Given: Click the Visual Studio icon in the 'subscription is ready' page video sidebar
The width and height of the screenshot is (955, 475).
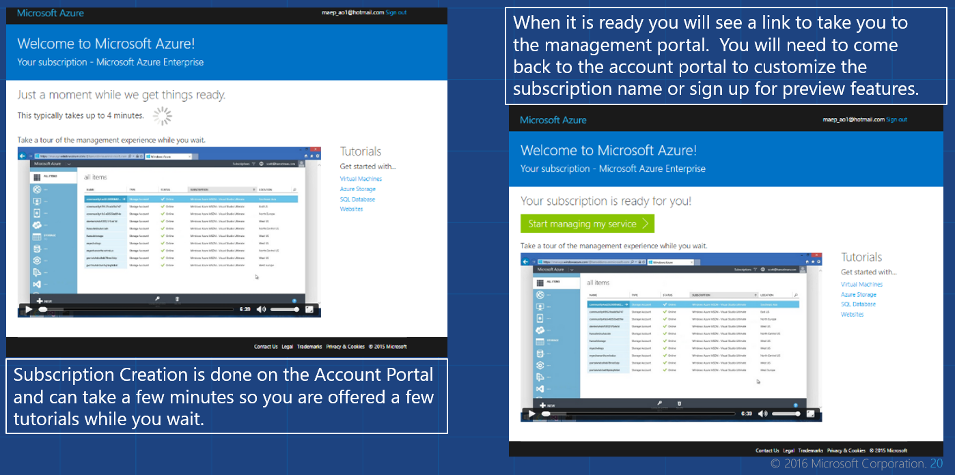Looking at the screenshot, I should click(540, 389).
